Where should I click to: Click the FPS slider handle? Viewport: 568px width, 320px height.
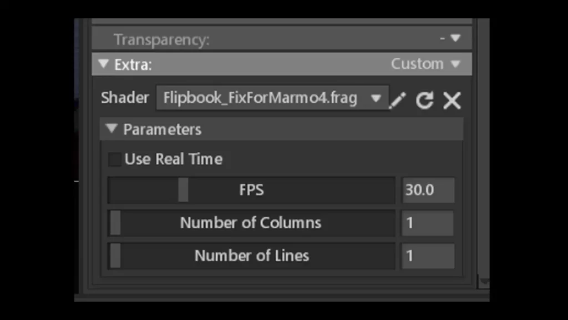183,190
